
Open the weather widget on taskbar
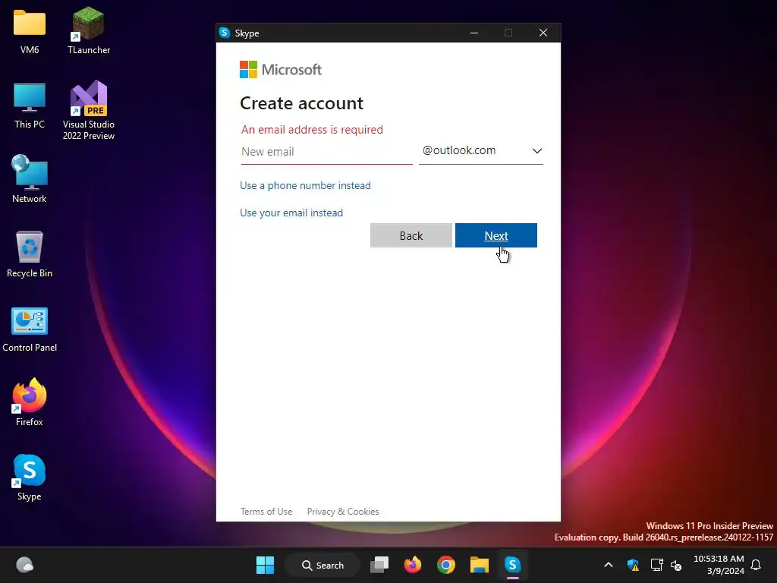point(25,565)
